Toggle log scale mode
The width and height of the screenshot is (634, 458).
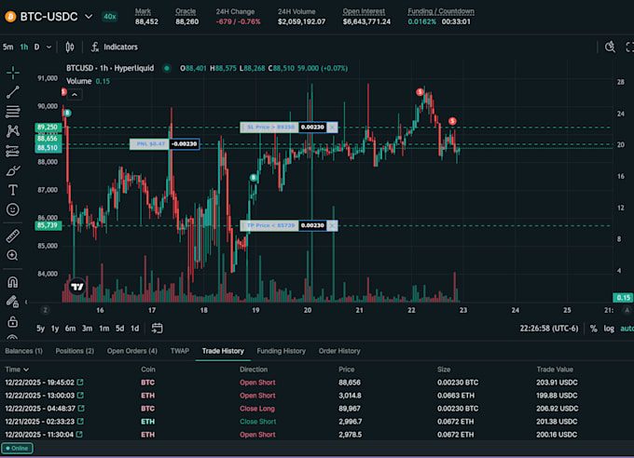609,329
